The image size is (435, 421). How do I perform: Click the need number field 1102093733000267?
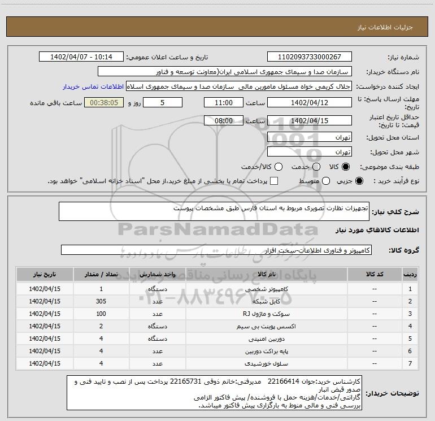[310, 57]
